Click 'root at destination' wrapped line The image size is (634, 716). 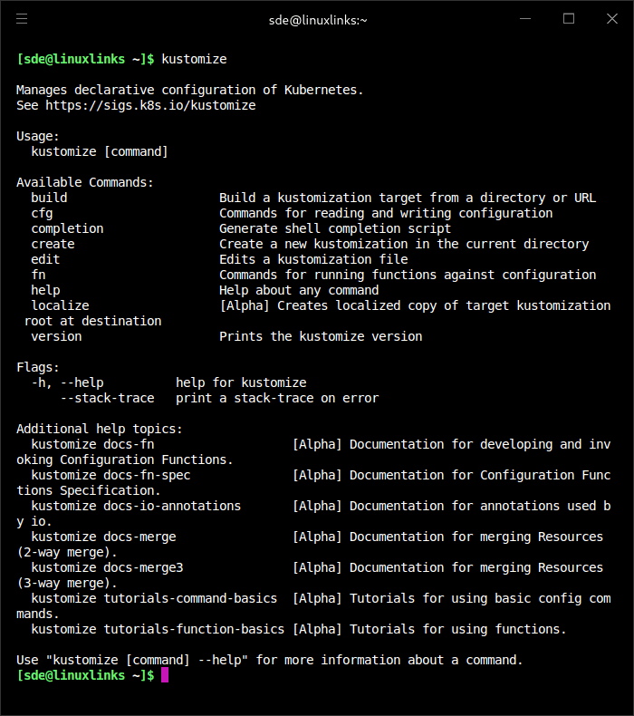(92, 321)
